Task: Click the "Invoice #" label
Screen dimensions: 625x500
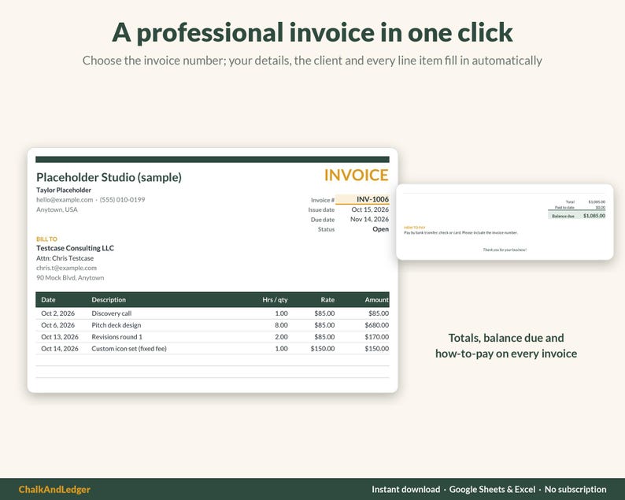Action: tap(323, 200)
